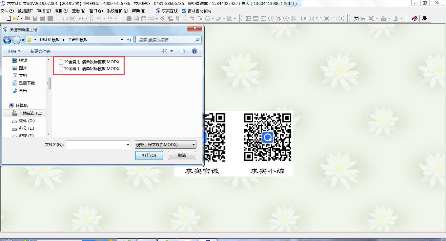Expand the view options dropdown arrow
The height and width of the screenshot is (241, 446).
(172, 51)
